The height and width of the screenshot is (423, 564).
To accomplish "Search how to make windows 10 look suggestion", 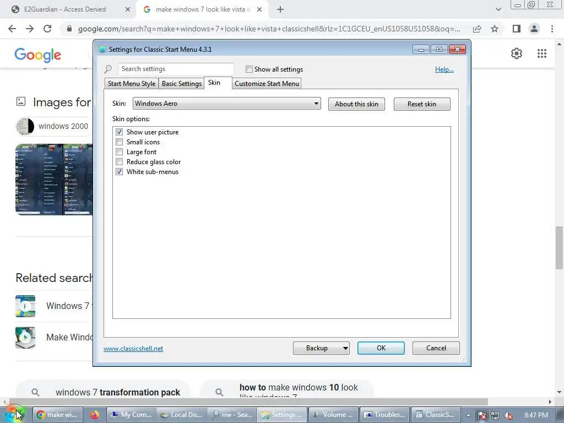I will [x=286, y=389].
